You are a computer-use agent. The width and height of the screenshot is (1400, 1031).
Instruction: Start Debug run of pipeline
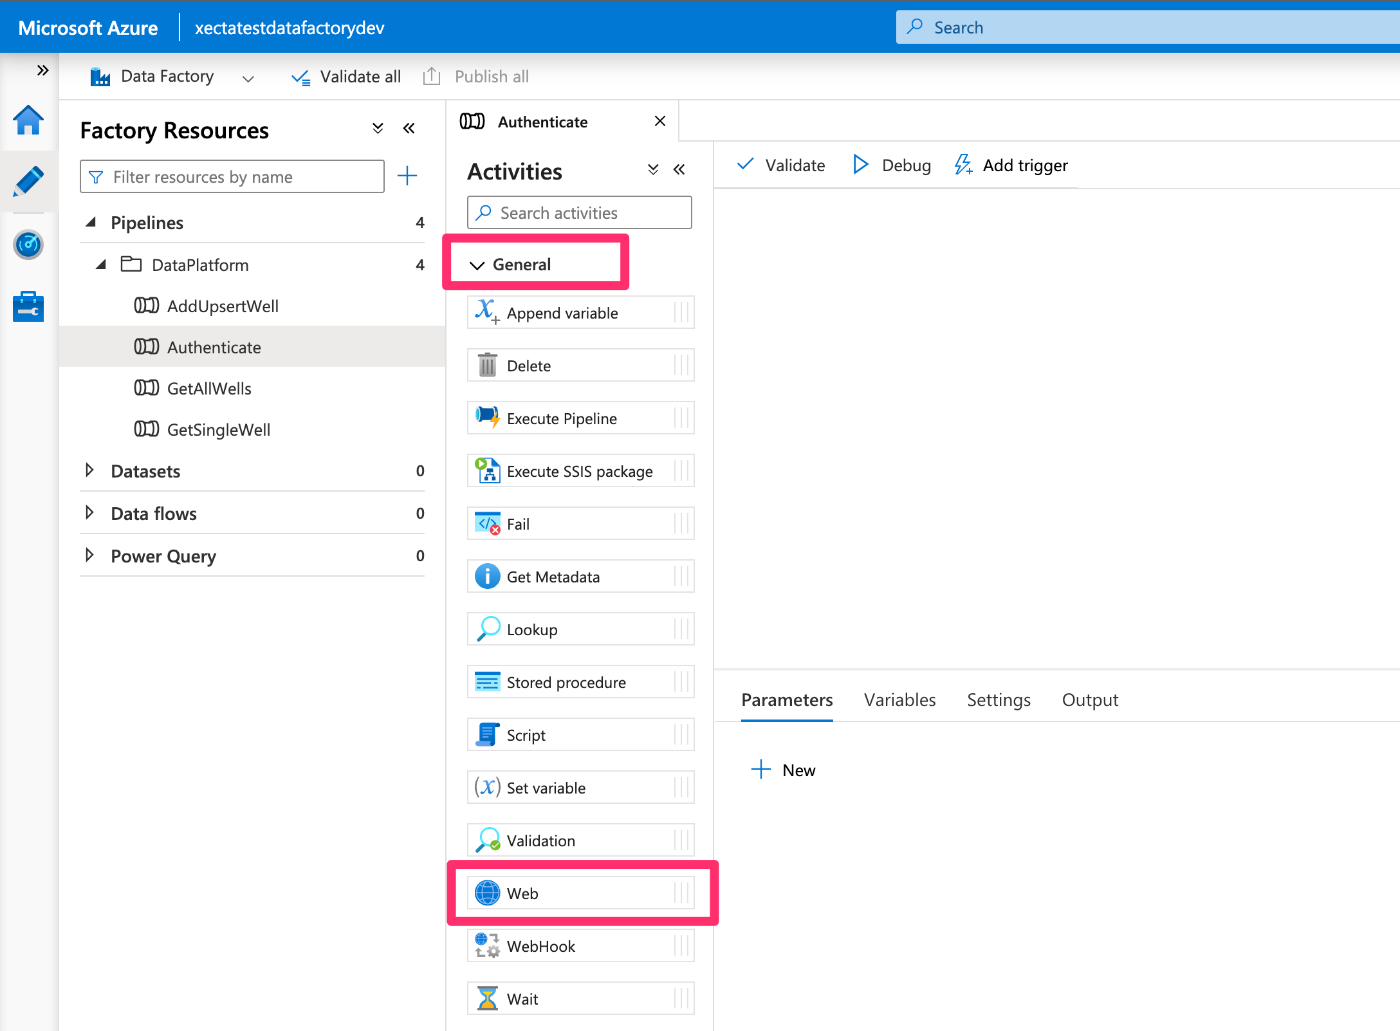[892, 165]
